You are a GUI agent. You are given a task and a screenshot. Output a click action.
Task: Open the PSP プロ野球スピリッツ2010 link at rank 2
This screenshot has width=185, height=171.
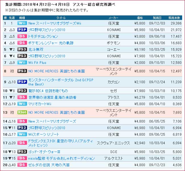(x=47, y=30)
